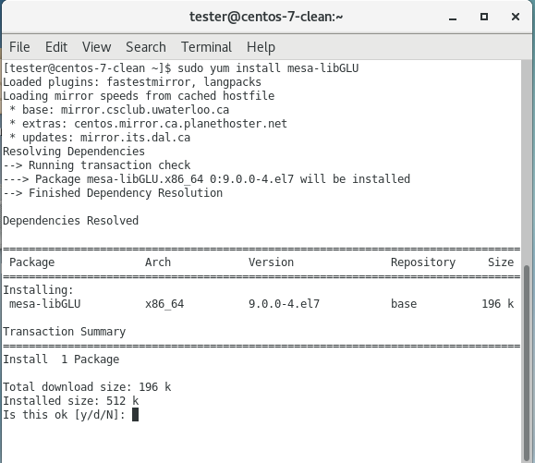Click the mirror.its.dal.ca updates mirror text
The width and height of the screenshot is (535, 463).
click(x=135, y=138)
